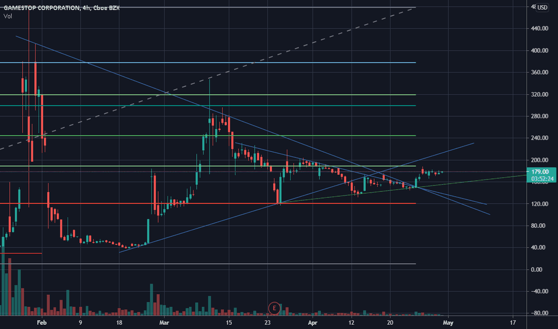Click the 360.00 price axis label
The image size is (558, 329).
click(539, 72)
